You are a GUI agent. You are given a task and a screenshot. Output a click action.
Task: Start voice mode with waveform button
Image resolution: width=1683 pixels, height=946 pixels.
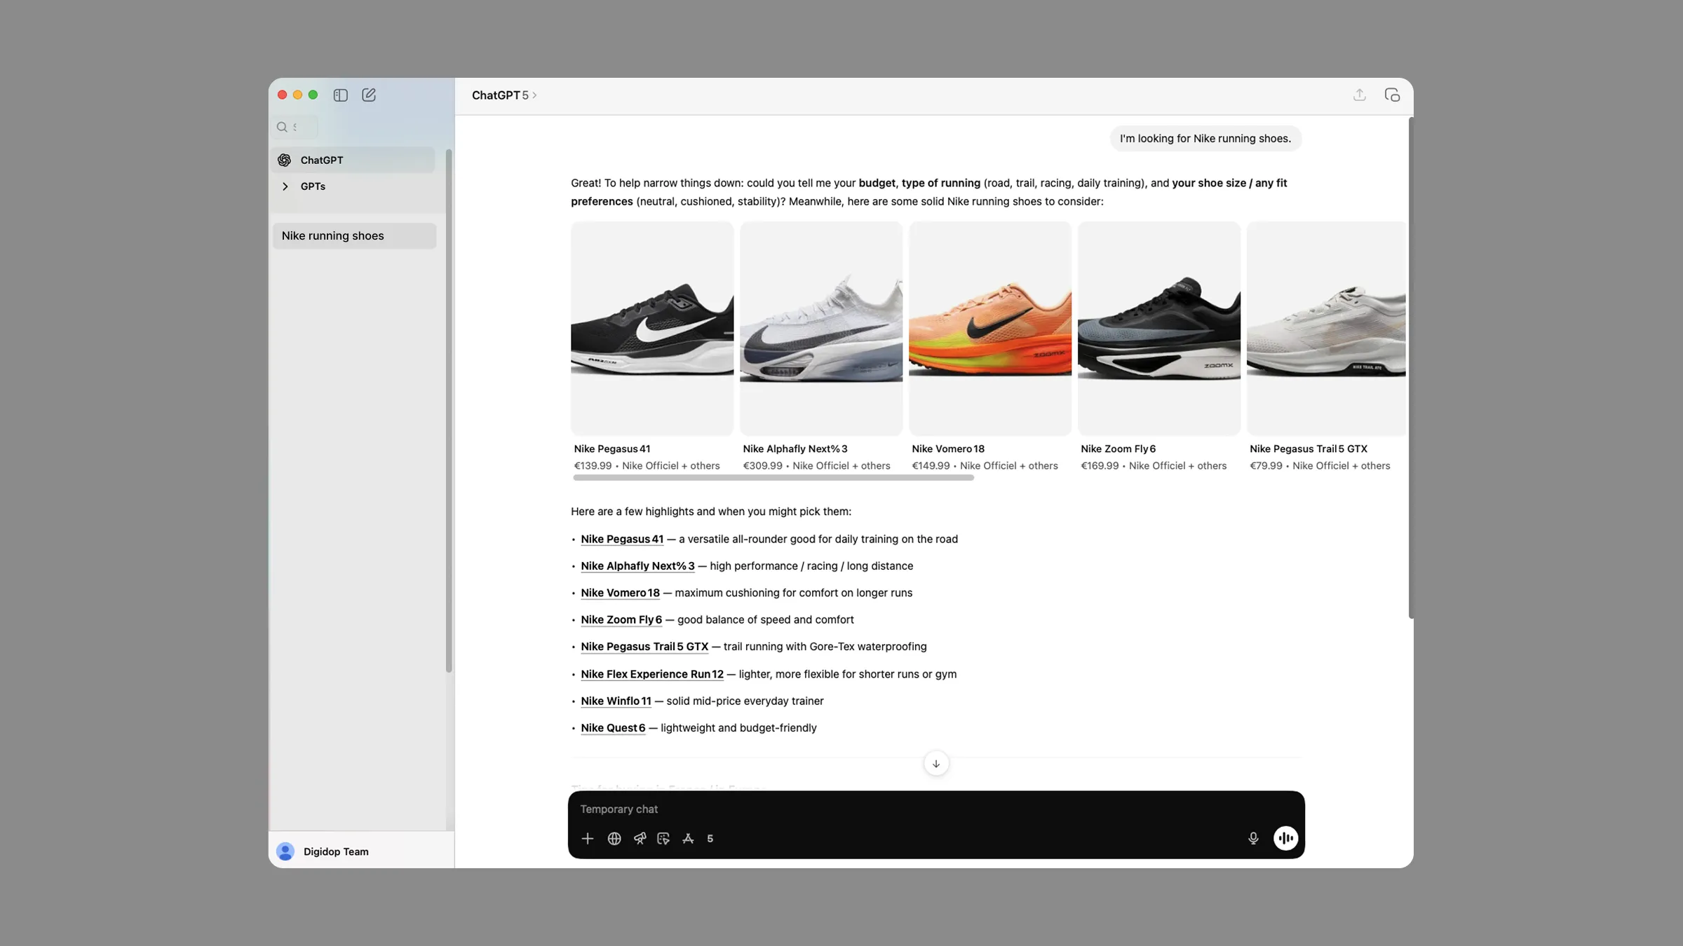(1285, 838)
